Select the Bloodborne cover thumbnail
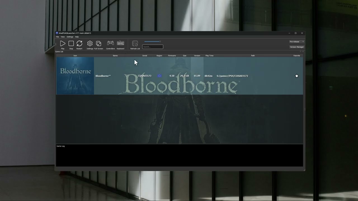Screen dimensions: 358x201 click(x=75, y=76)
